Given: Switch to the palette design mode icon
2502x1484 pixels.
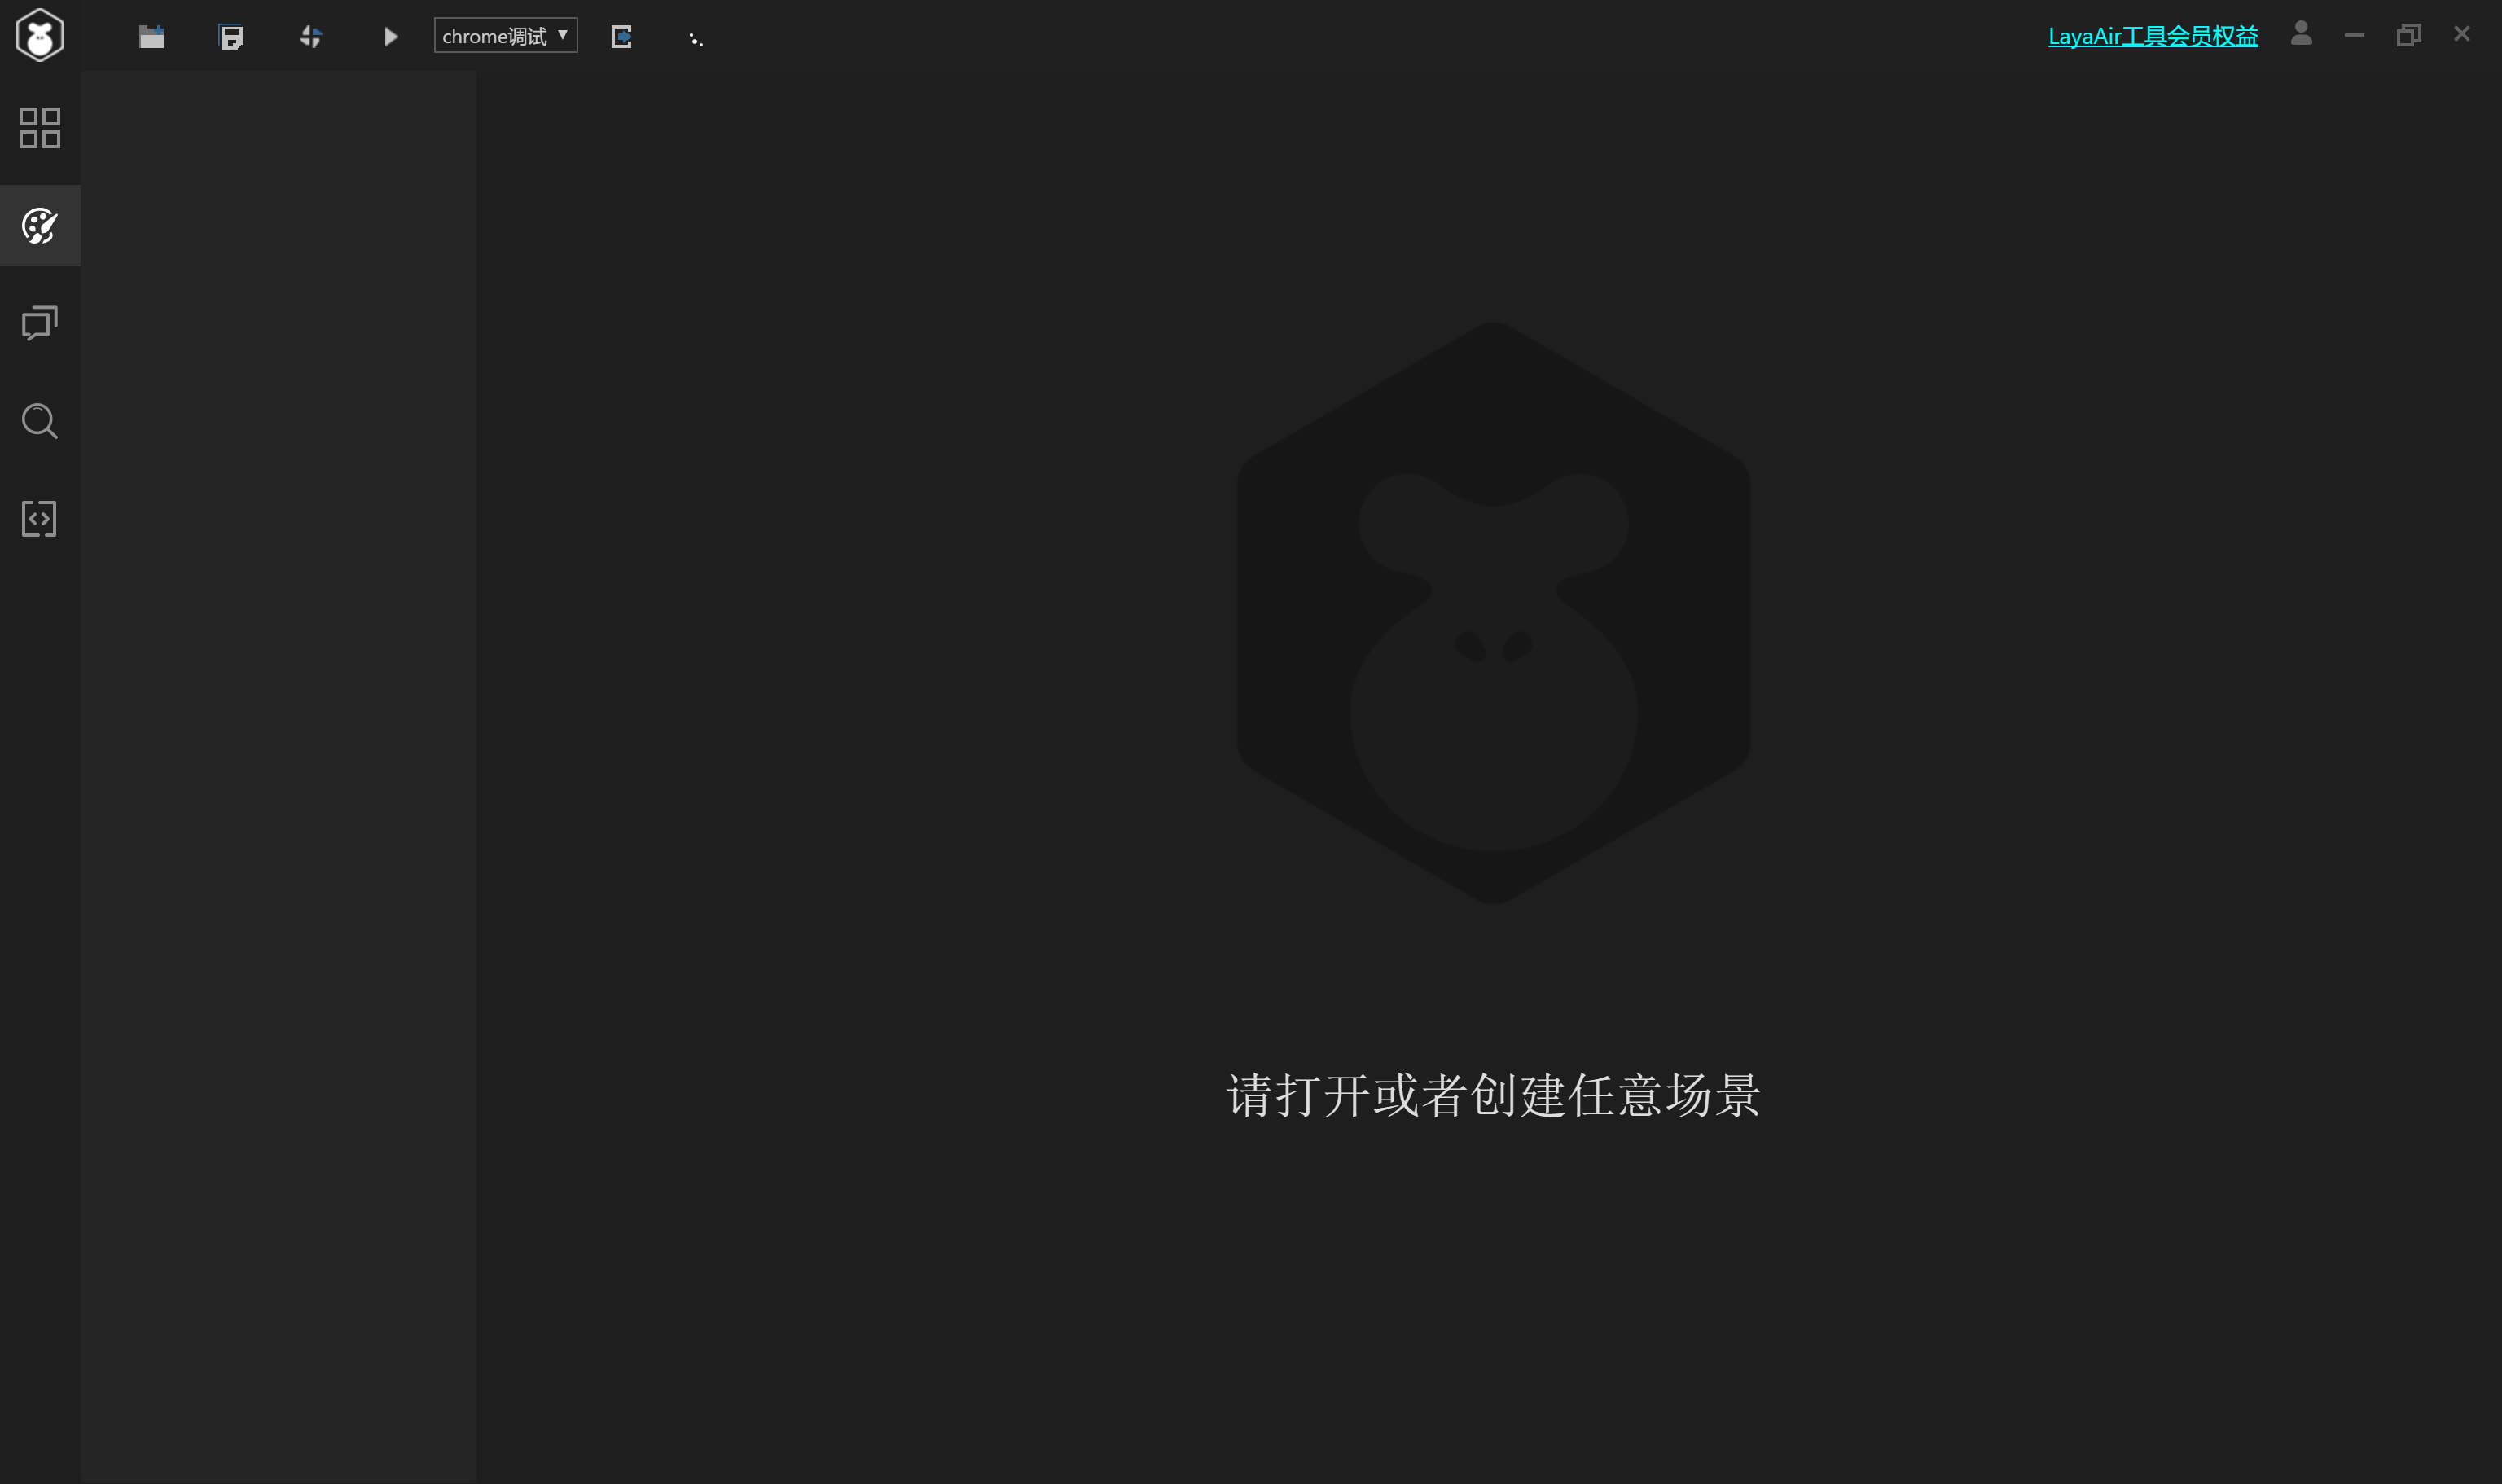Looking at the screenshot, I should [x=40, y=226].
